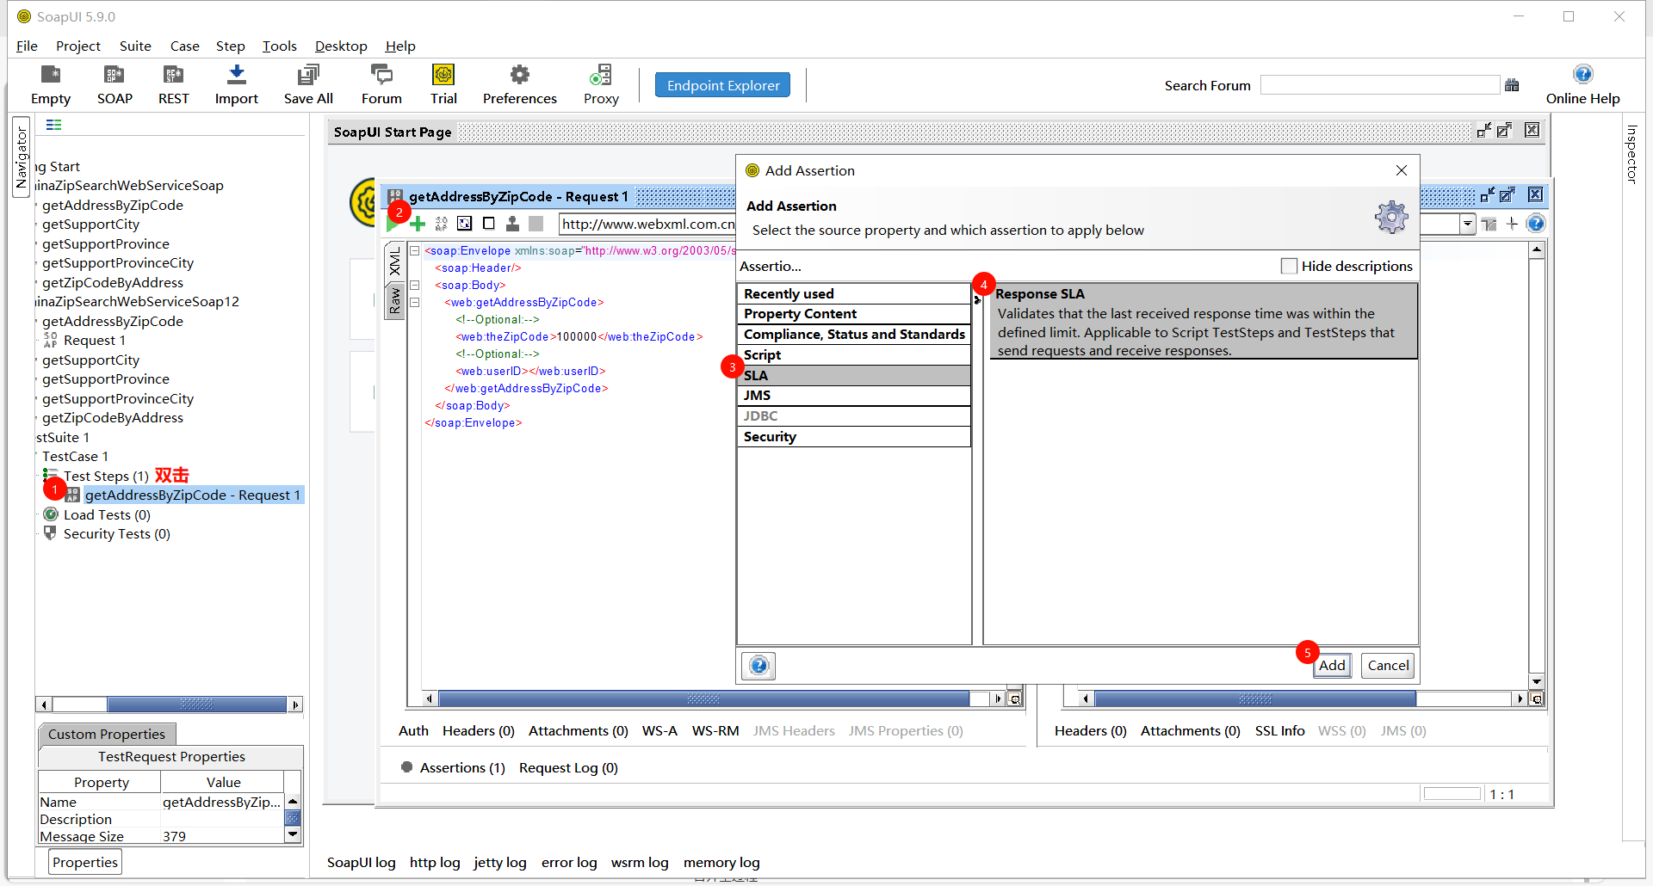
Task: Create an Empty project from the toolbar
Action: click(51, 84)
